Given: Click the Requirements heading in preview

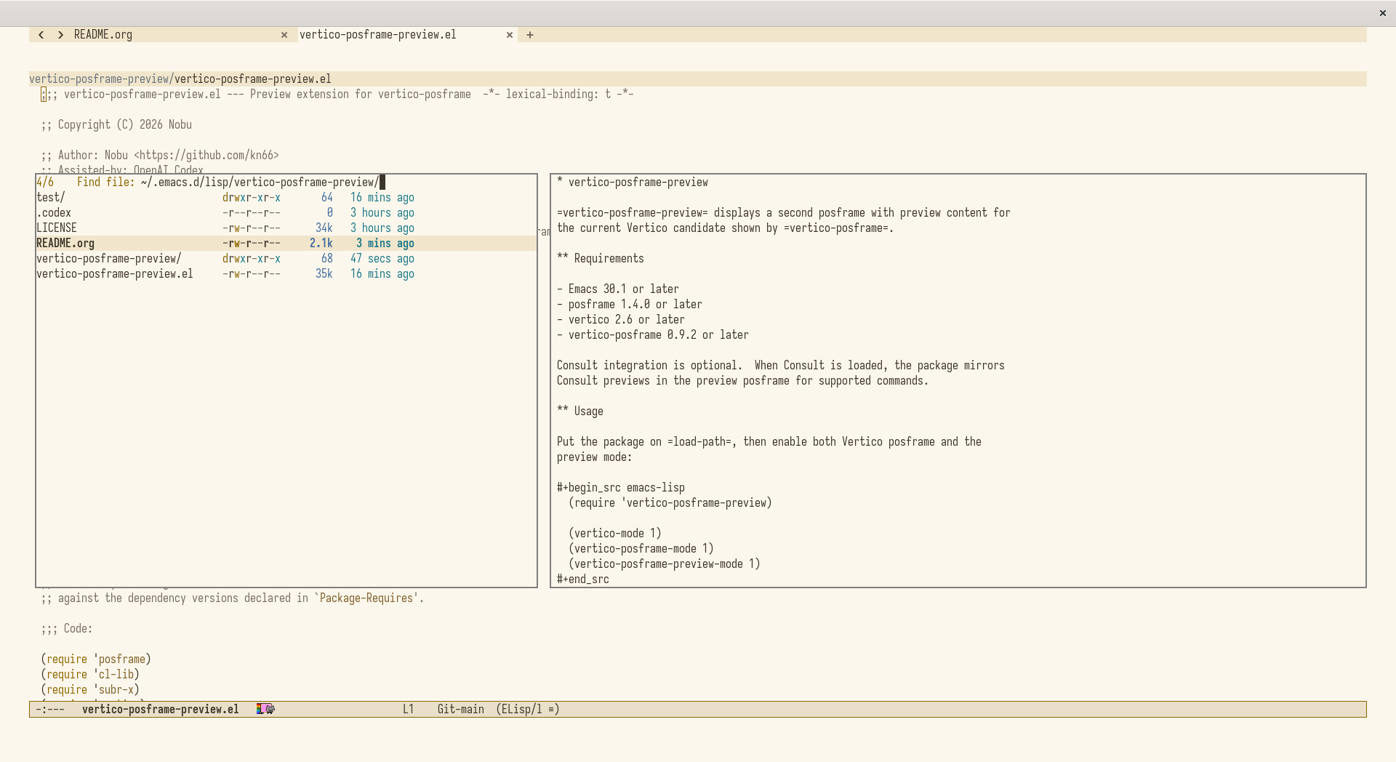Looking at the screenshot, I should tap(601, 259).
